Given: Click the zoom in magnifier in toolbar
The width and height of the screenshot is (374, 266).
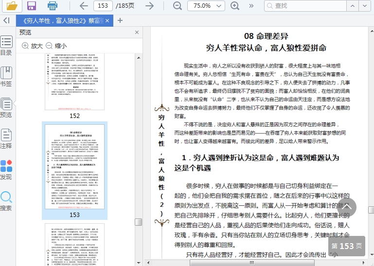Looking at the screenshot, I should (235, 6).
